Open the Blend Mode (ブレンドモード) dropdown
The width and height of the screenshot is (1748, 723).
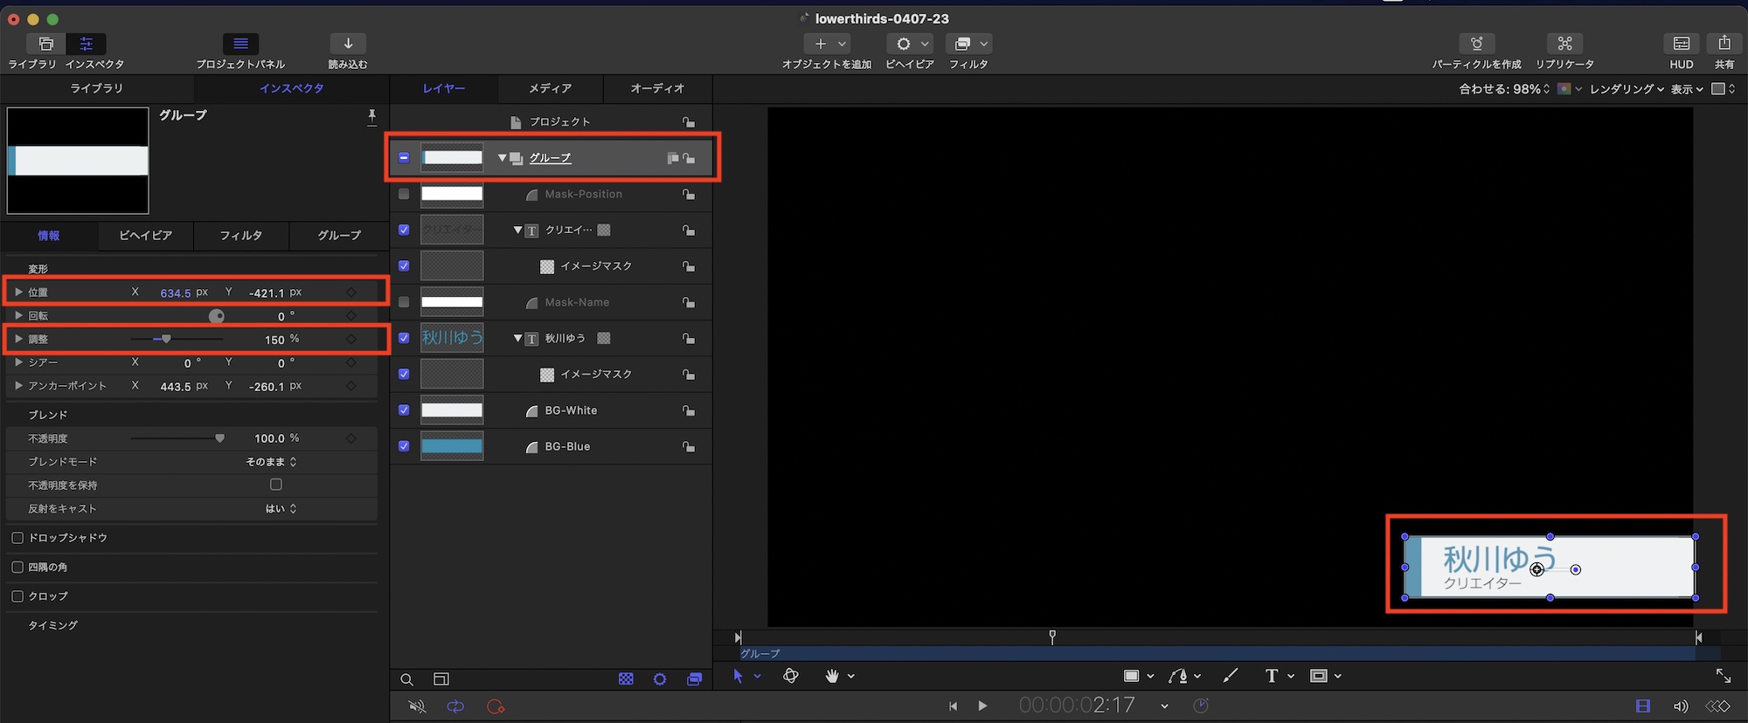(271, 462)
